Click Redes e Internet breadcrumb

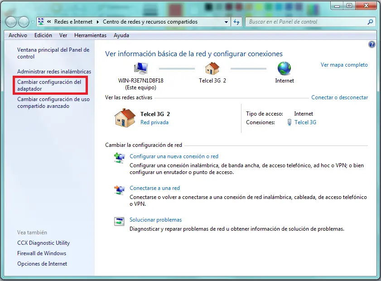point(73,22)
